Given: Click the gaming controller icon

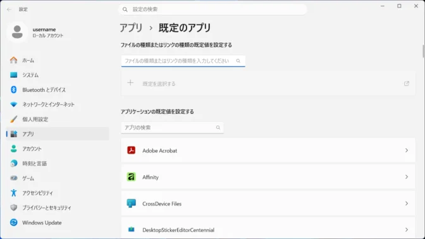Looking at the screenshot, I should click(13, 178).
